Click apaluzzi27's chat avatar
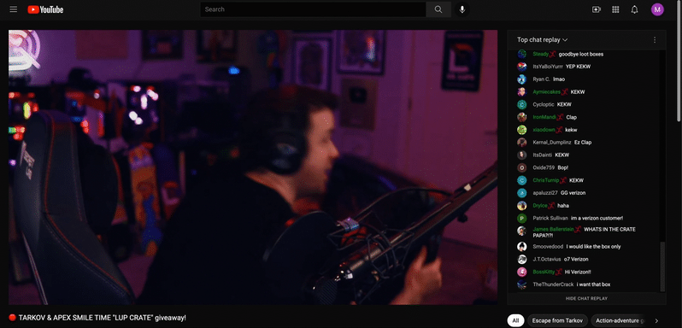The image size is (682, 328). click(522, 192)
